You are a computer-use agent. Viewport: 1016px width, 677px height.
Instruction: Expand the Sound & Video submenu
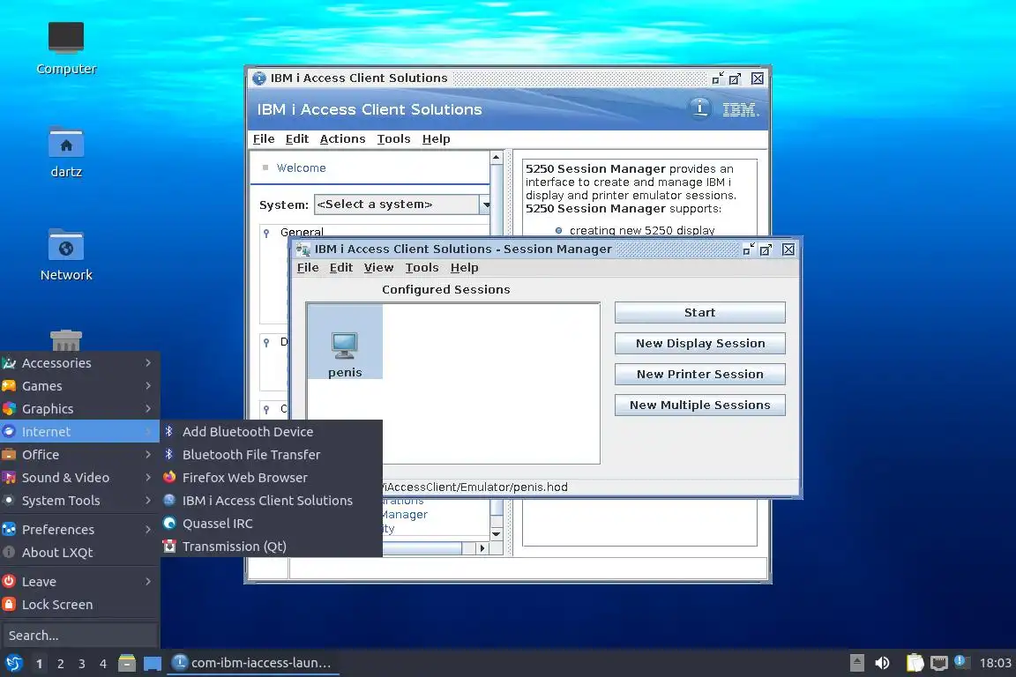(x=79, y=478)
